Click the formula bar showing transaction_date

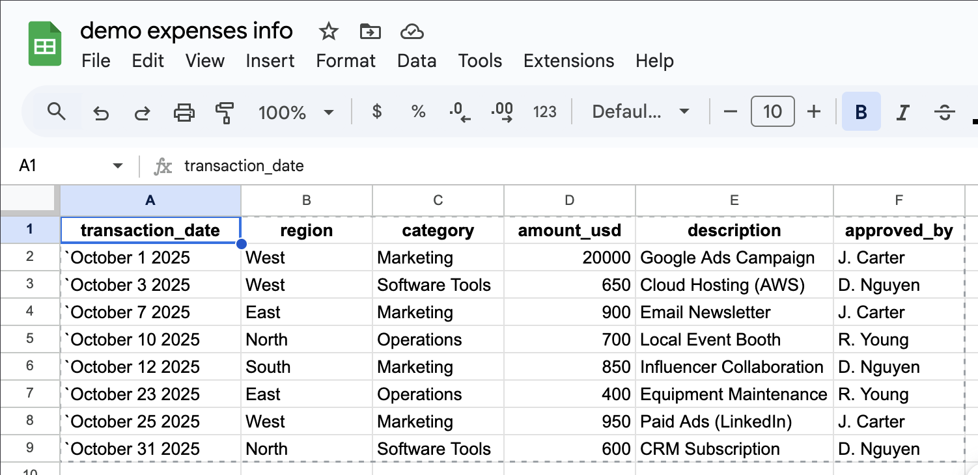(x=244, y=165)
